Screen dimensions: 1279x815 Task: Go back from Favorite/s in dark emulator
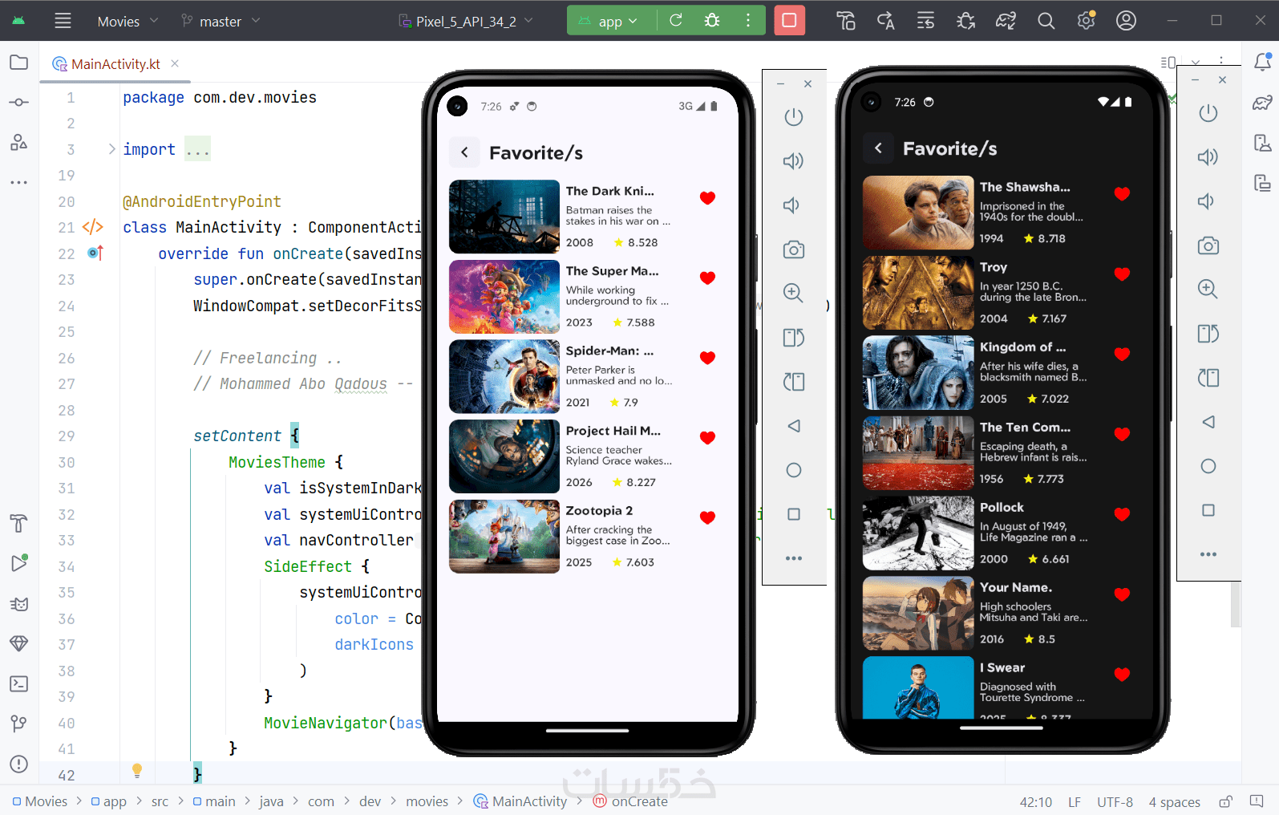878,148
